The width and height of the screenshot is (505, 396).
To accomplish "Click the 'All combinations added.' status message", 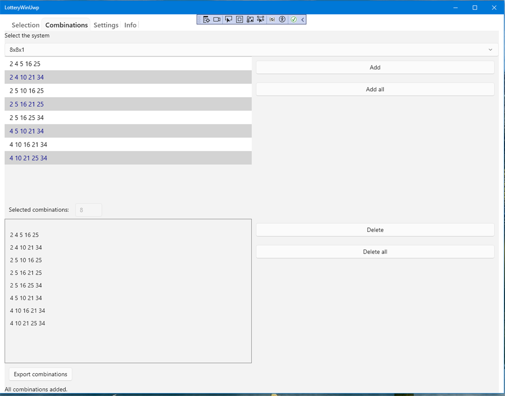I will click(36, 389).
